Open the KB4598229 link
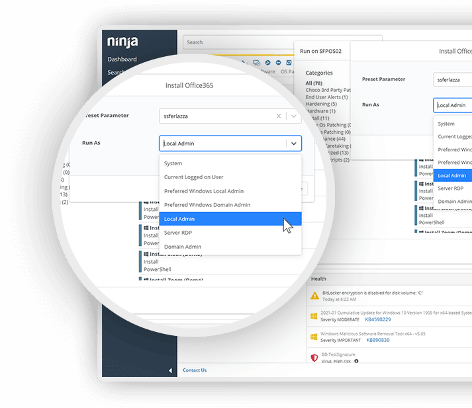The image size is (472, 408). click(377, 319)
